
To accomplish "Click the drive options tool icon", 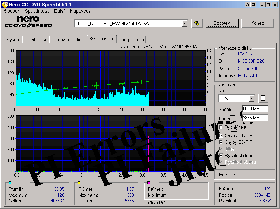I will (x=197, y=23).
